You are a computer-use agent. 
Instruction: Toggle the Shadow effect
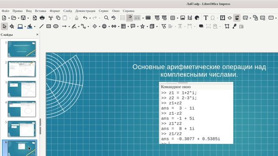[201, 26]
